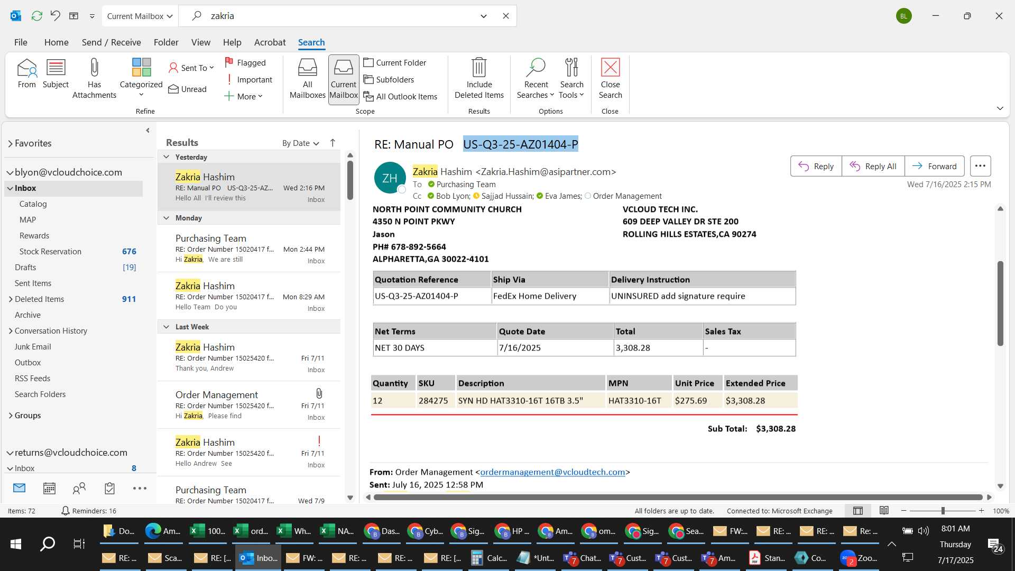Open Search Tools dropdown
The width and height of the screenshot is (1015, 571).
tap(571, 79)
